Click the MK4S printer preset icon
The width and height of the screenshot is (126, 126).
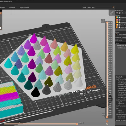[x=117, y=34]
